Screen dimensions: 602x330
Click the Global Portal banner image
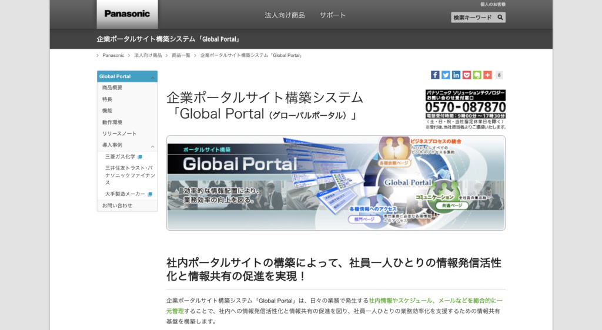click(336, 183)
